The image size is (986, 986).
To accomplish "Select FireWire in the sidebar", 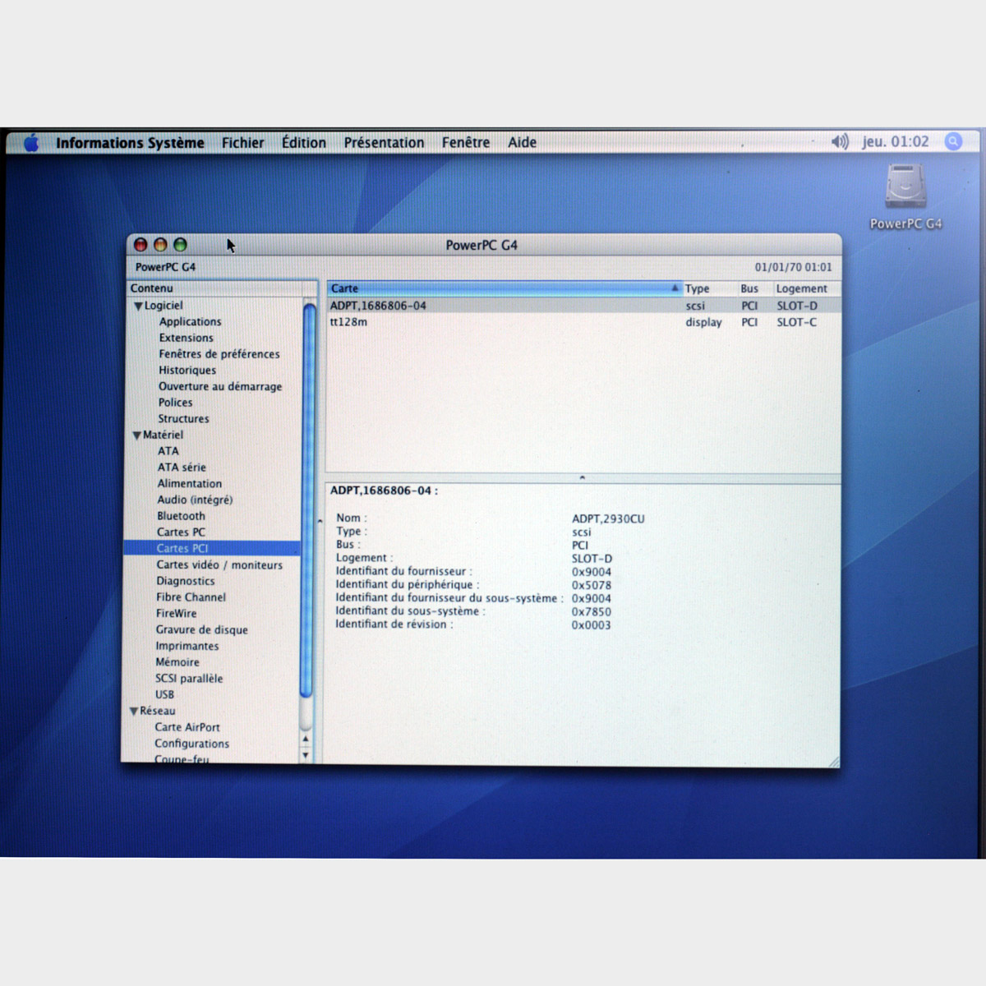I will click(x=177, y=614).
